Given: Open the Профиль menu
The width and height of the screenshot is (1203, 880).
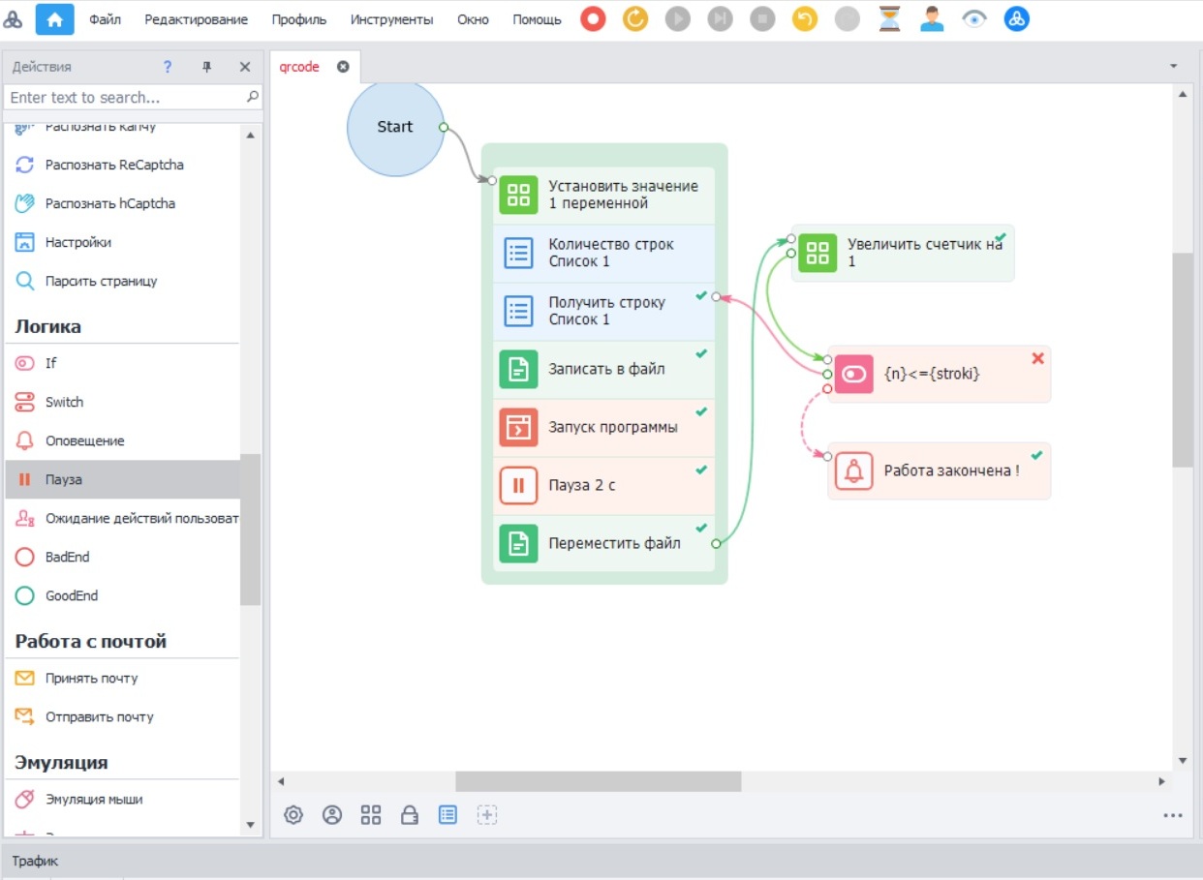Looking at the screenshot, I should pyautogui.click(x=298, y=19).
